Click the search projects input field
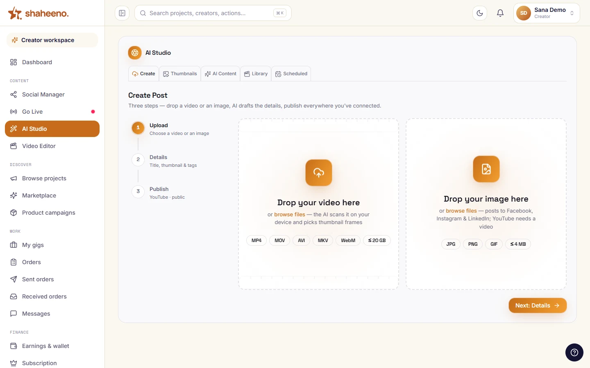Screen dimensions: 590x368 (x=213, y=13)
